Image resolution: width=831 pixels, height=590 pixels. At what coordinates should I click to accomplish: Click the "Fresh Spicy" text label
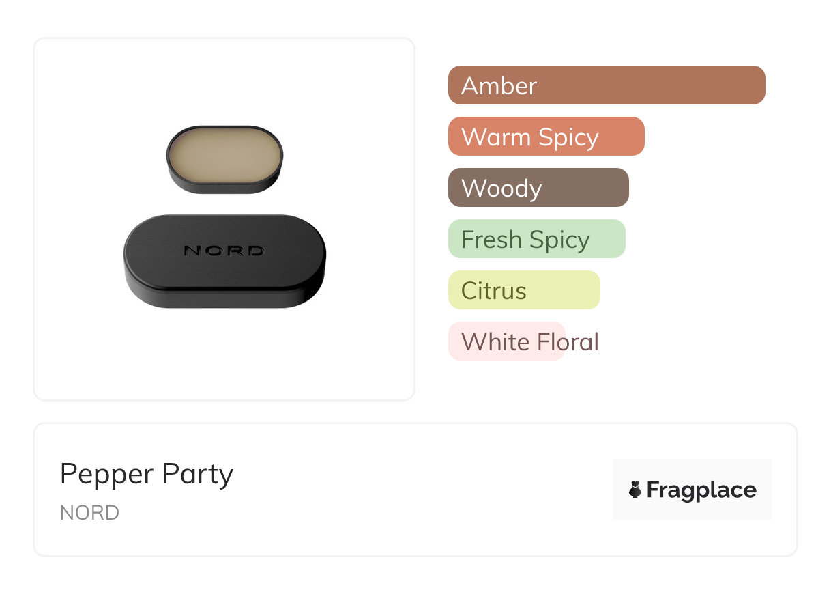coord(525,240)
